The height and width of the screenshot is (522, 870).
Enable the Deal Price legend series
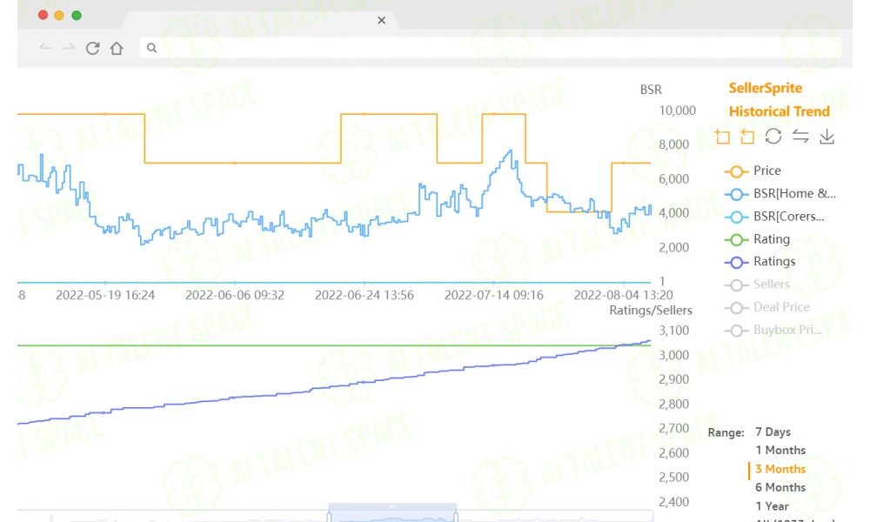click(x=767, y=307)
